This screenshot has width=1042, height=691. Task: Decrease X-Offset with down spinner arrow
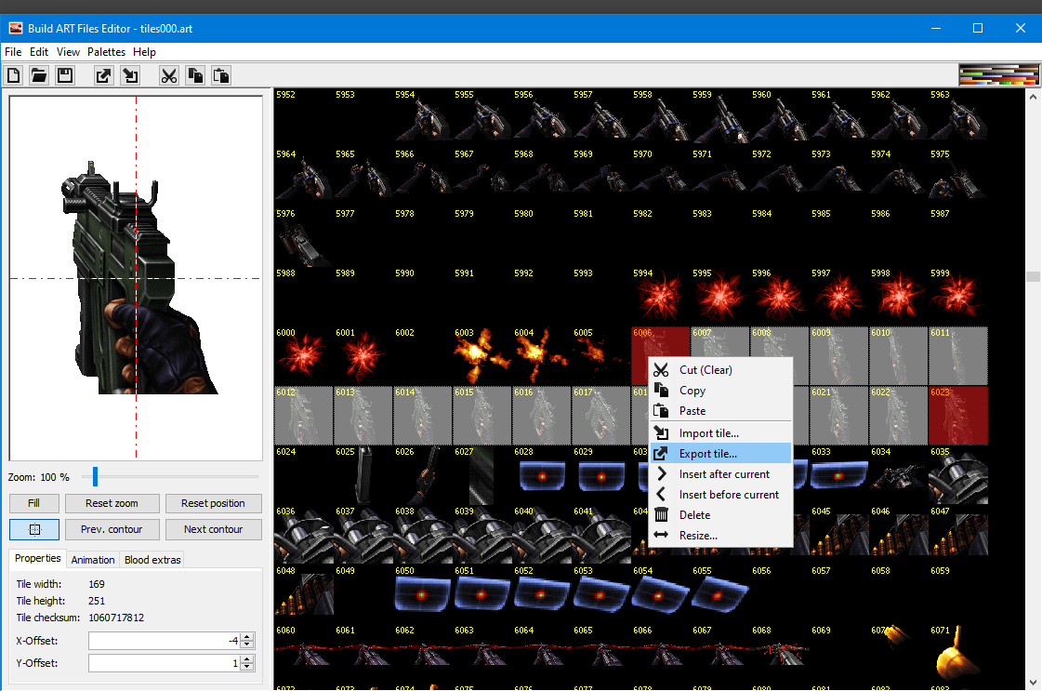(x=247, y=645)
